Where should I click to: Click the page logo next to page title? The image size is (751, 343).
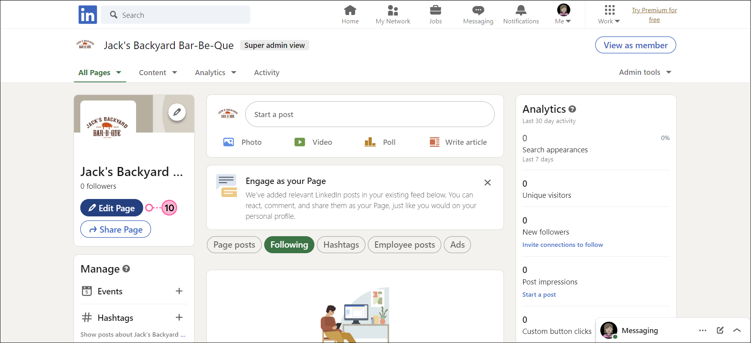pos(85,44)
